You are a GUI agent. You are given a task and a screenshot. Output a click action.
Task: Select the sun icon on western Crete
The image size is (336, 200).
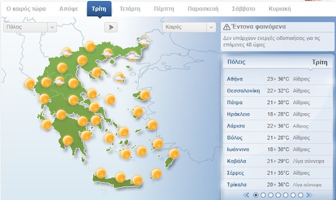click(101, 173)
